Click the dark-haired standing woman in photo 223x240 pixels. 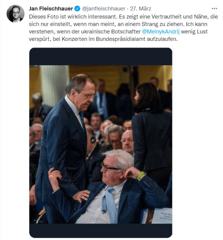pyautogui.click(x=151, y=126)
